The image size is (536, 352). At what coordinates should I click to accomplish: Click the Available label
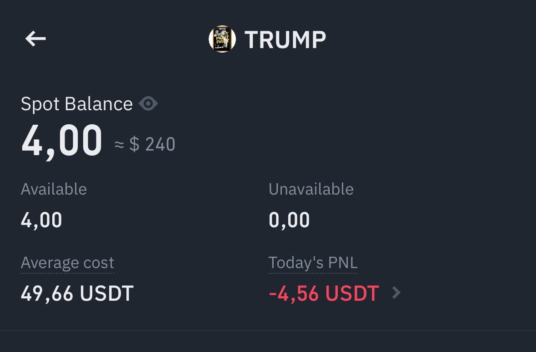point(54,189)
